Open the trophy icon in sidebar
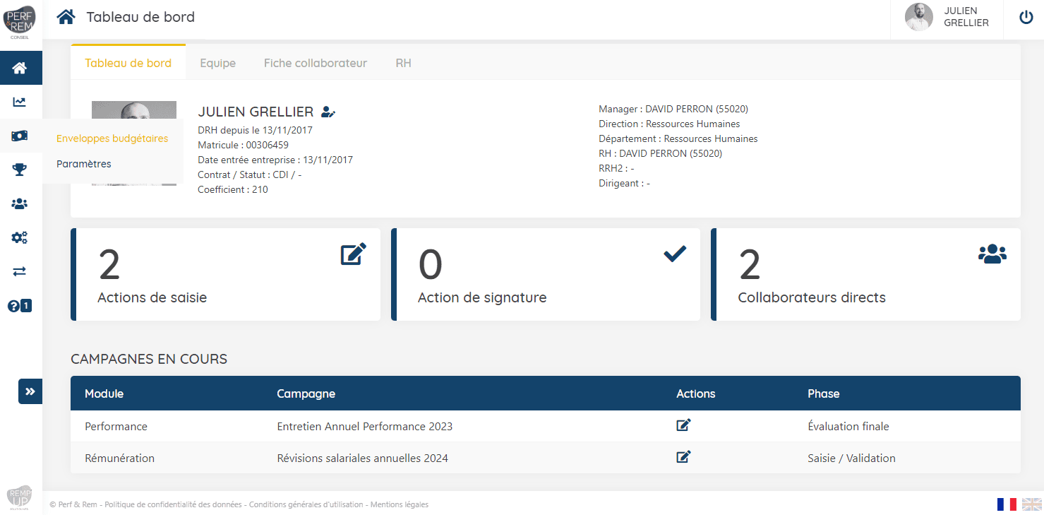The height and width of the screenshot is (515, 1044). click(20, 170)
